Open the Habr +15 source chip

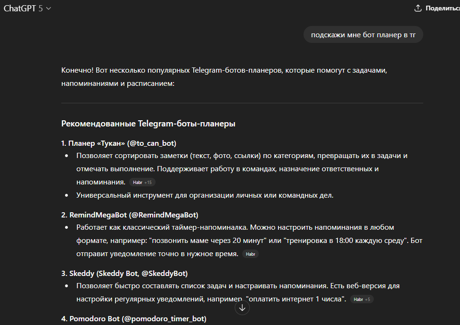click(x=142, y=182)
